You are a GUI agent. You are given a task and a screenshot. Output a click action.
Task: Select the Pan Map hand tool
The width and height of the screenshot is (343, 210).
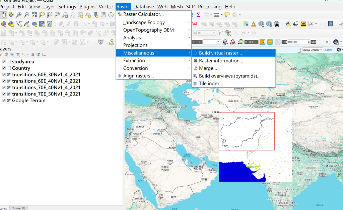[x=4, y=15]
